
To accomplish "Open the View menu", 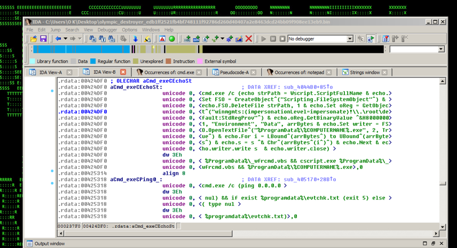I will click(x=88, y=30).
